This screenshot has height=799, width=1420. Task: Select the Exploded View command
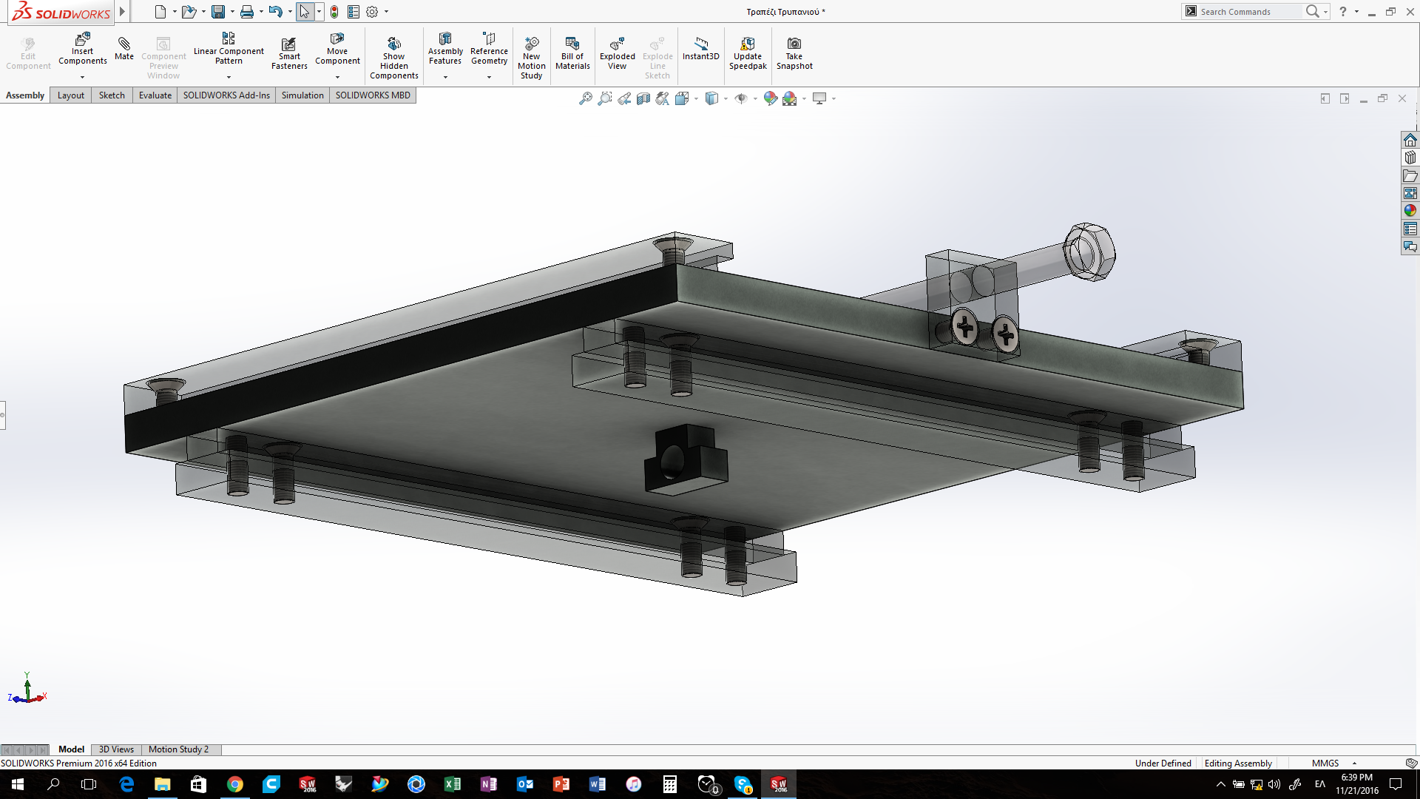click(x=617, y=55)
